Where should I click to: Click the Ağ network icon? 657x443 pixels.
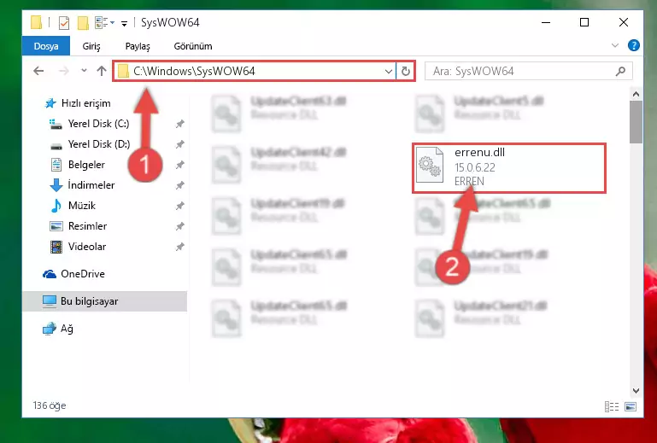[x=50, y=329]
